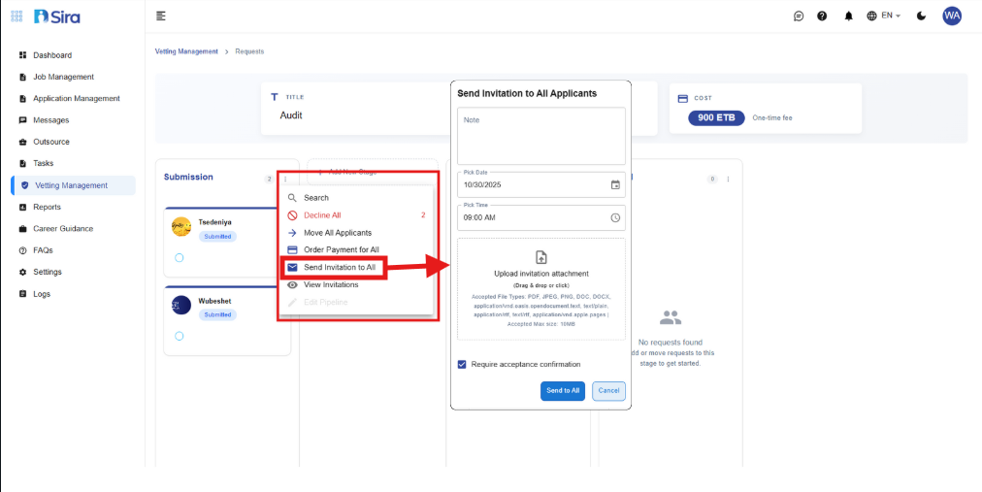
Task: Click the Audit title text
Action: point(291,115)
